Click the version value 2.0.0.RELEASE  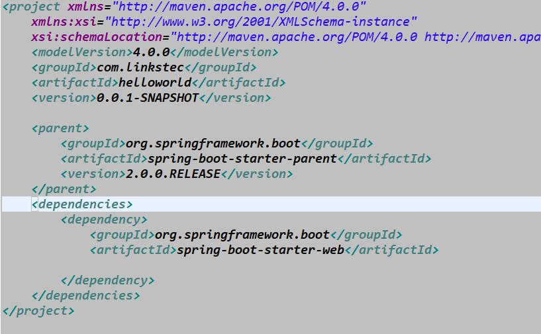tap(173, 174)
